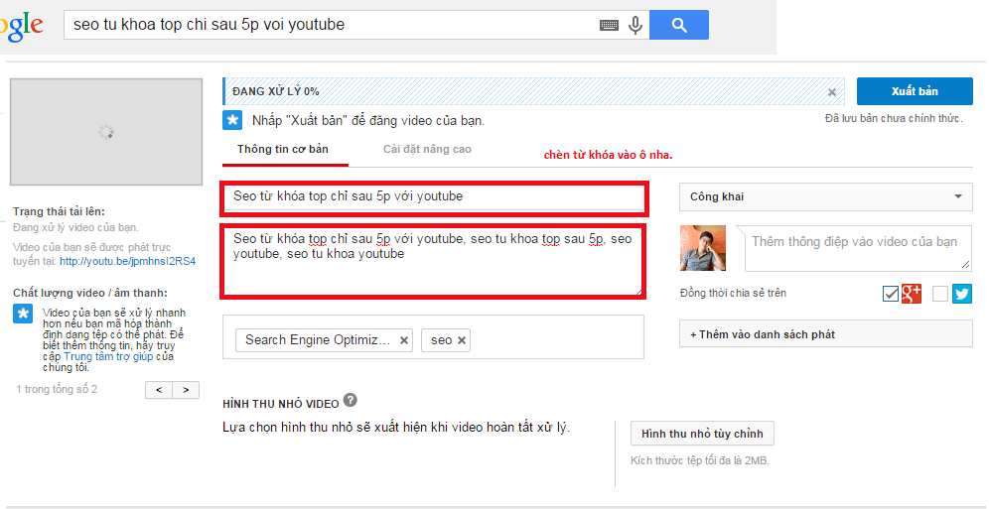
Task: Go to previous upload with < button
Action: [x=159, y=390]
